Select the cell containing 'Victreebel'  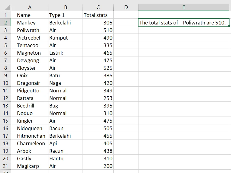(30, 38)
